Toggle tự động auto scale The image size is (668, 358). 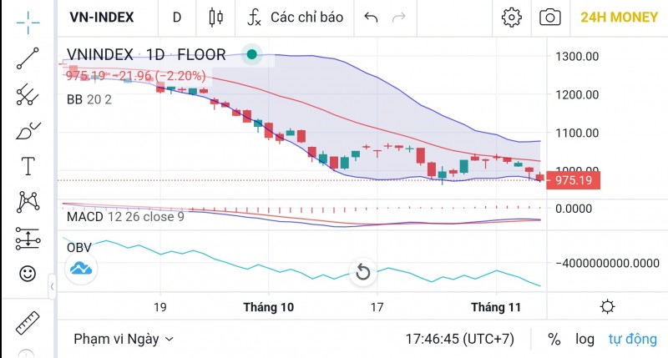click(630, 340)
